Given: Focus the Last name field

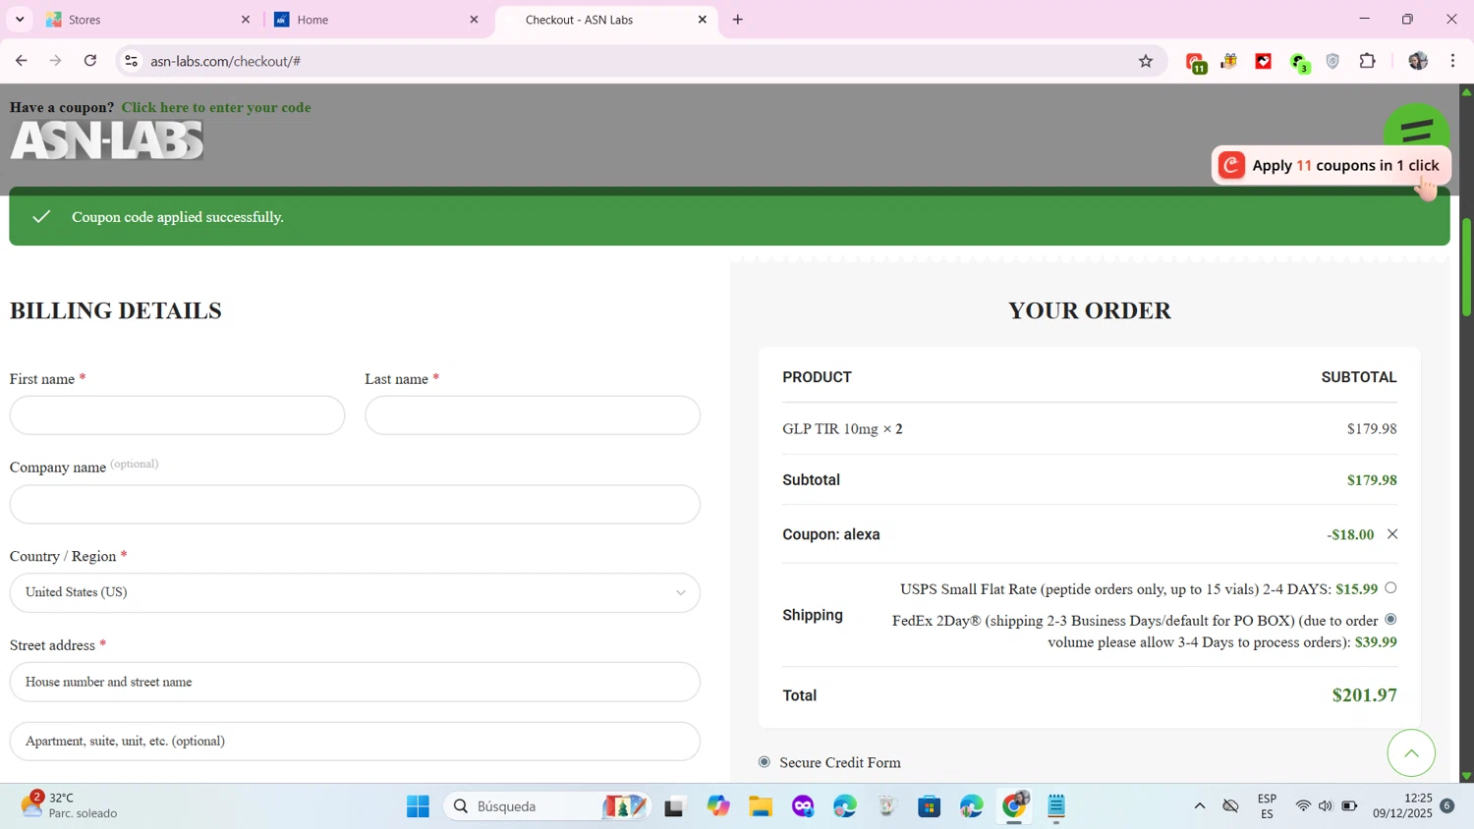Looking at the screenshot, I should (x=533, y=415).
